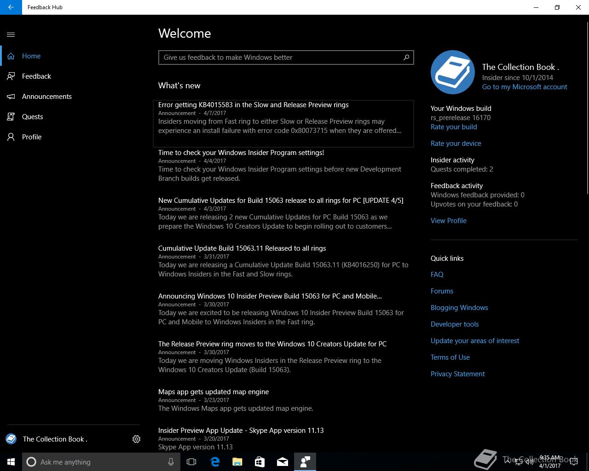Image resolution: width=589 pixels, height=471 pixels.
Task: Open Maps app gets updated announcement
Action: [283, 400]
